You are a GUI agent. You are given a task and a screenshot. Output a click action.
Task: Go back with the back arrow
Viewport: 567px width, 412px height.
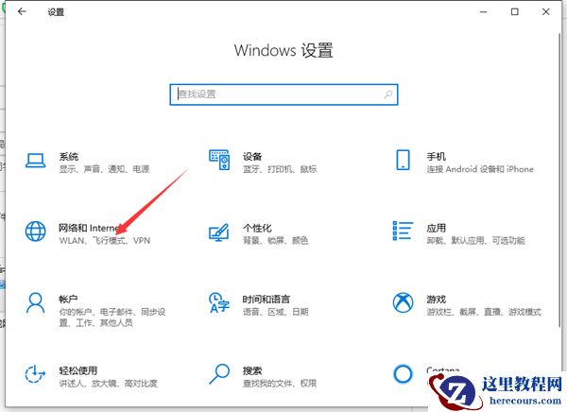click(x=22, y=11)
